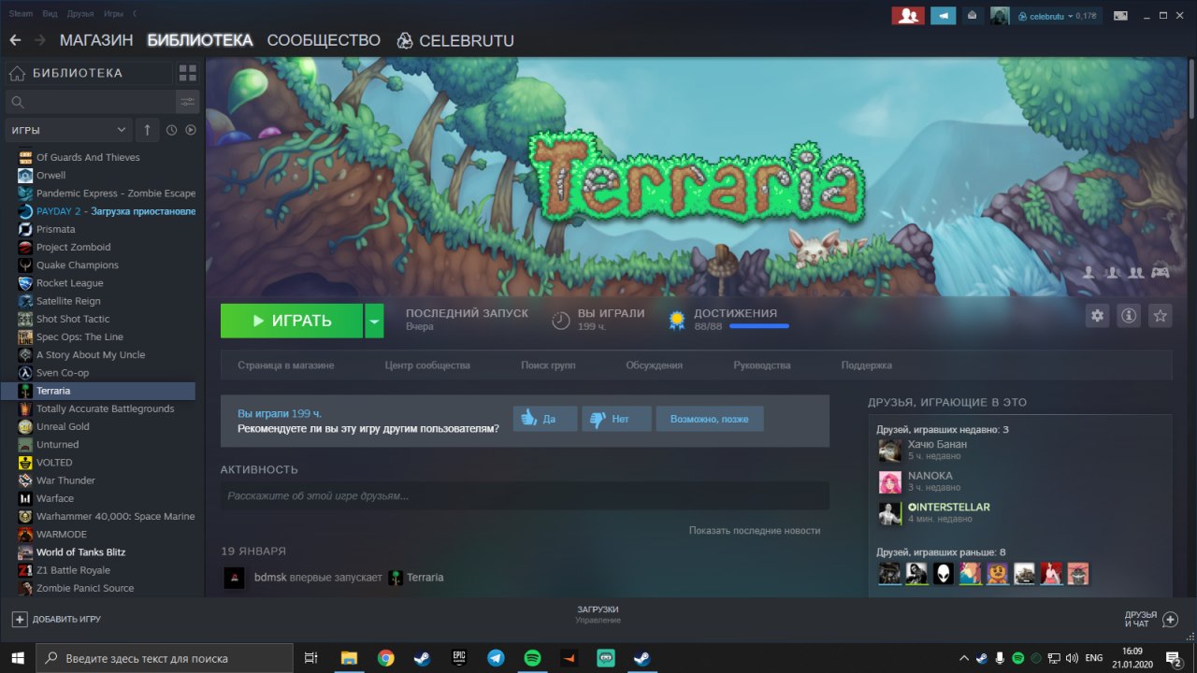Open the blue announcements megaphone icon

943,15
